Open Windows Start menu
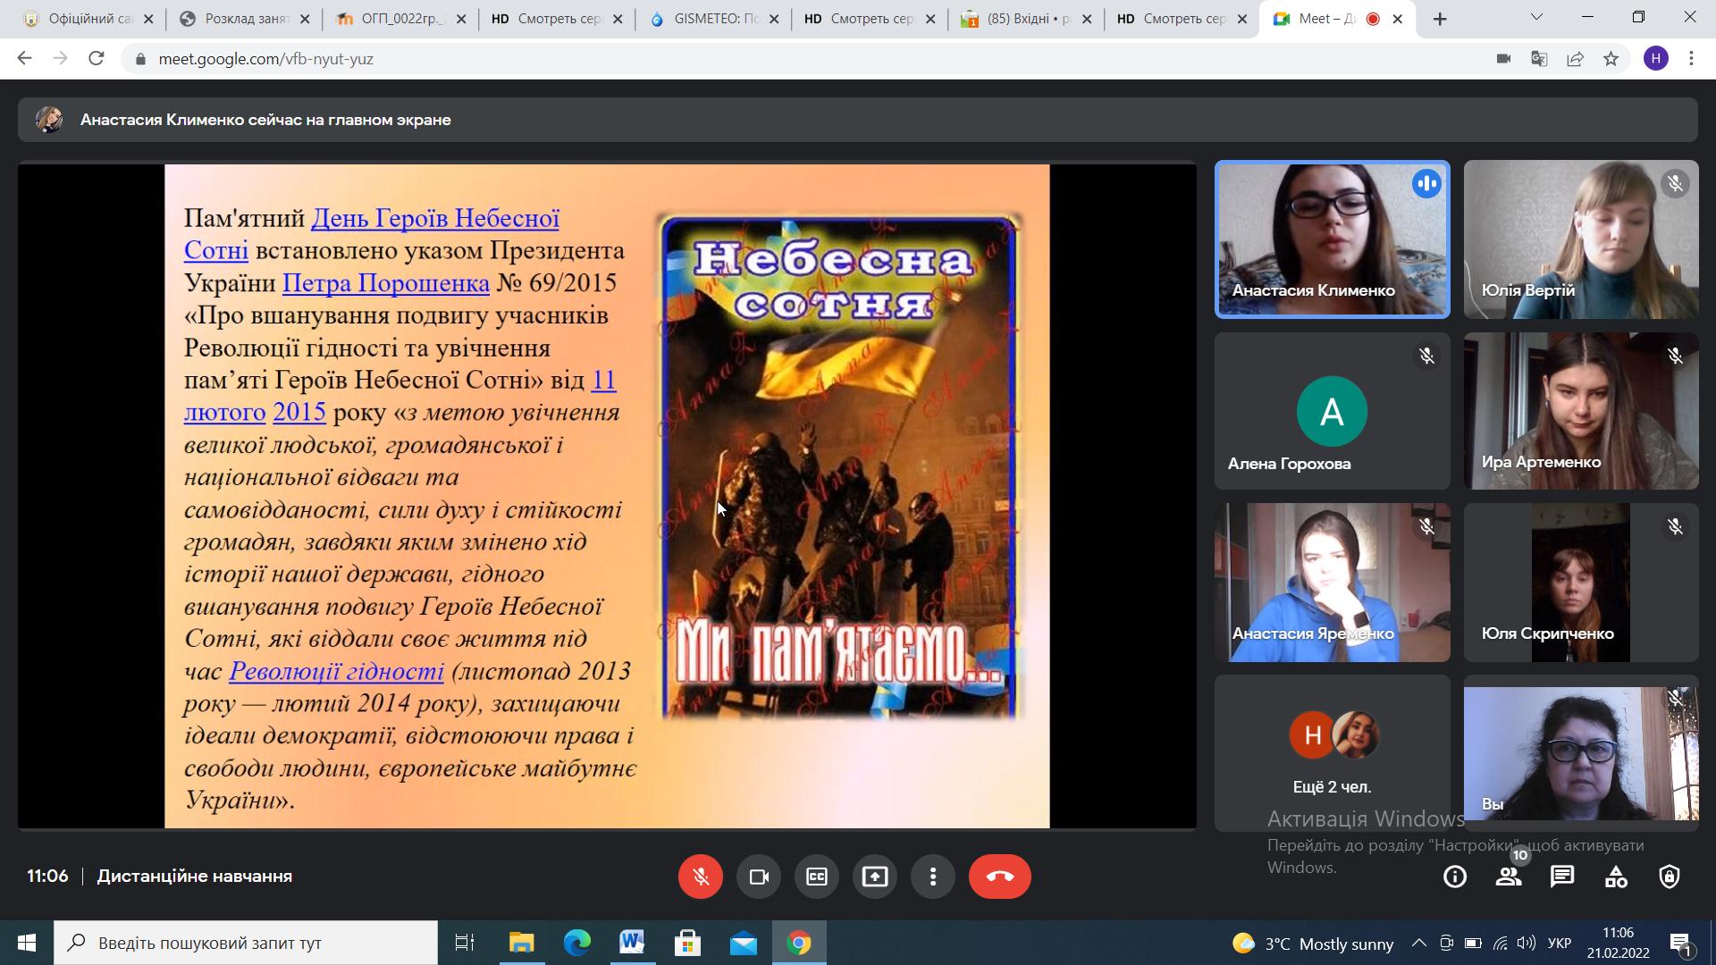 point(27,943)
